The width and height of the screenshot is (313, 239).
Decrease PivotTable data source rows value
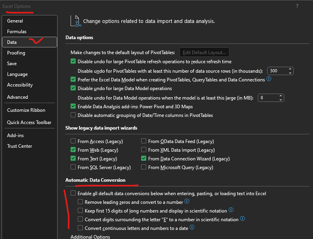tap(291, 73)
